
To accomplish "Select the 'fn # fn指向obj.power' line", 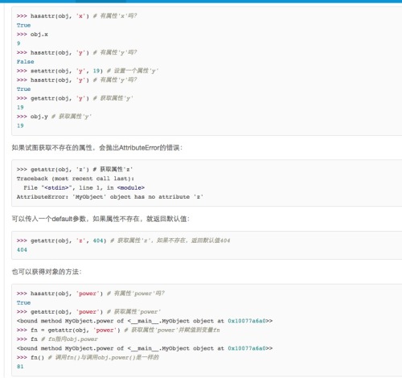I will click(x=57, y=339).
